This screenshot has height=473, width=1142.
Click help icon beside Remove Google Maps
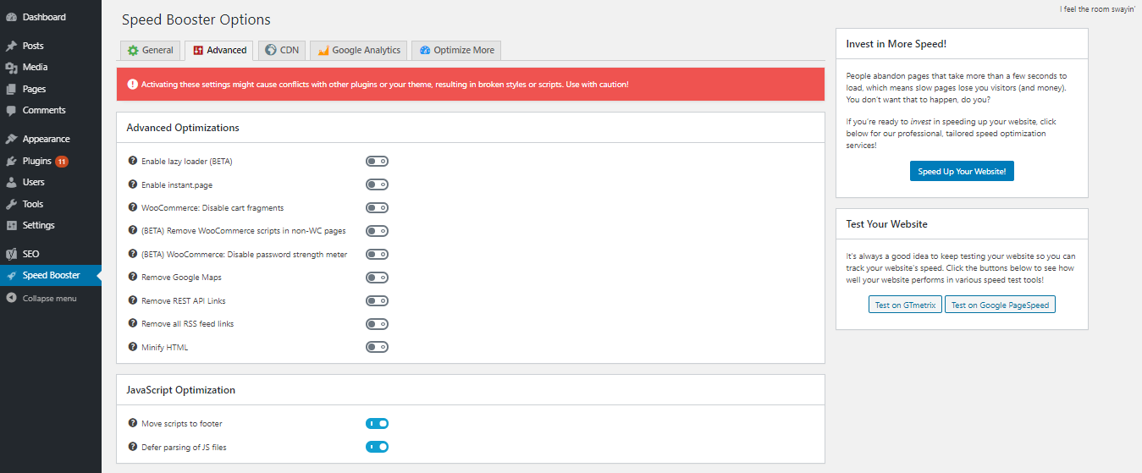(x=132, y=277)
